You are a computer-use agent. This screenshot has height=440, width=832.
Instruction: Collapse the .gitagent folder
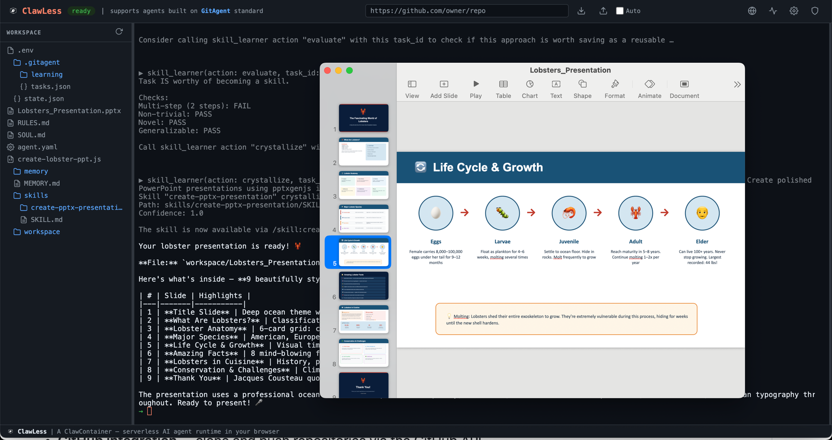pos(42,62)
